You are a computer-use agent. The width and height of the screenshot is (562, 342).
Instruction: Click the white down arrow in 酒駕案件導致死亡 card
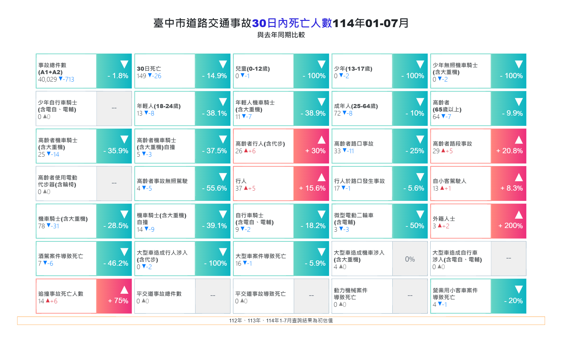point(124,252)
